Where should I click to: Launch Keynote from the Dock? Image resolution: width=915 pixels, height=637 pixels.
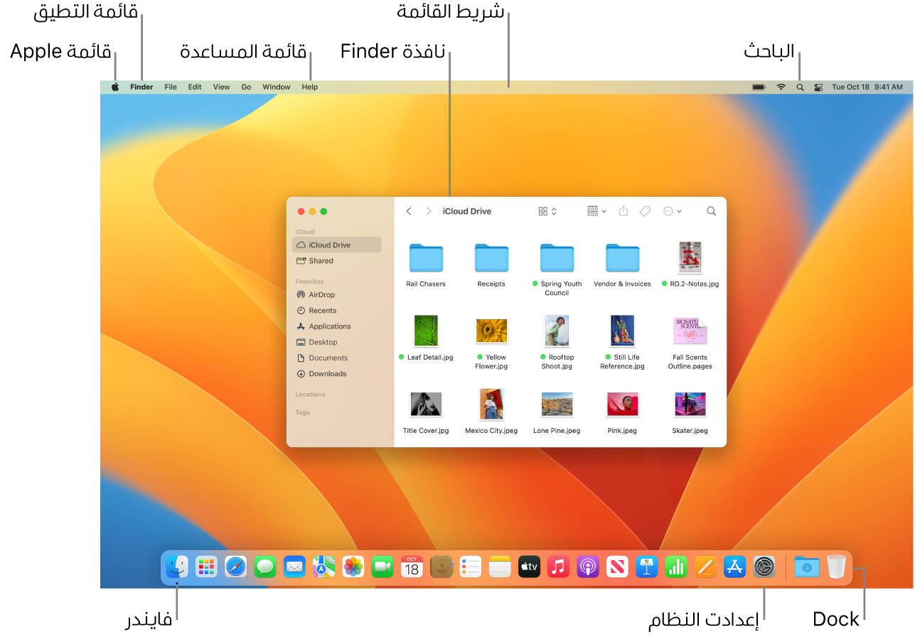(647, 567)
